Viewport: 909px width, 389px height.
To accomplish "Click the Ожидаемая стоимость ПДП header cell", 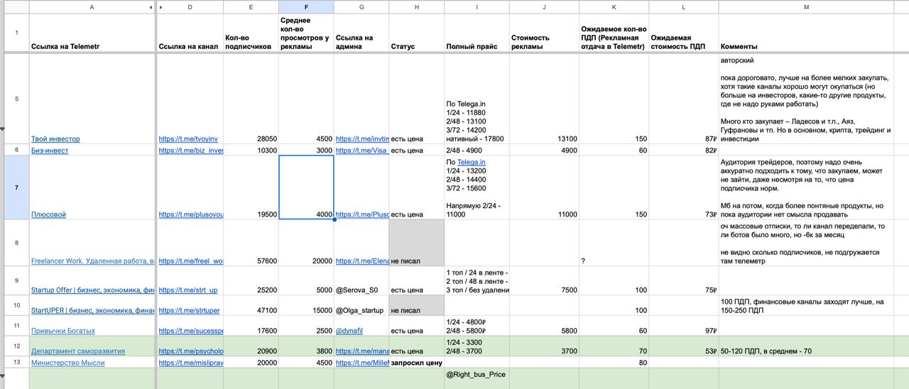I will 683,33.
